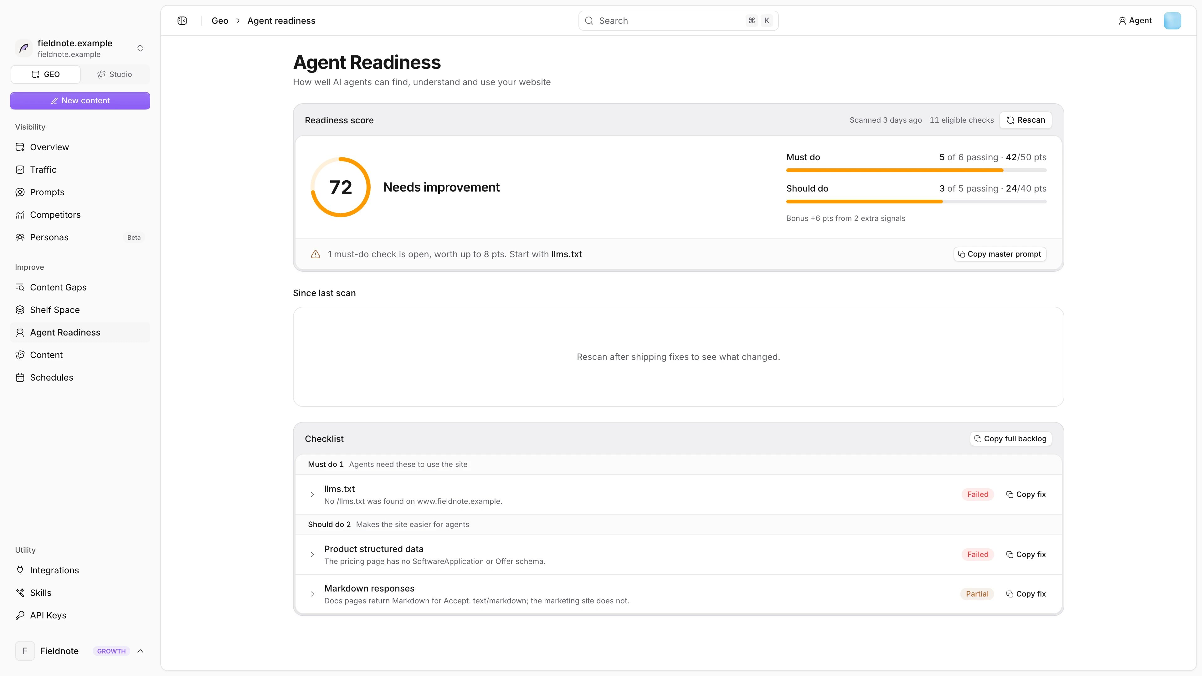Click the Search input field
The width and height of the screenshot is (1202, 676).
678,21
